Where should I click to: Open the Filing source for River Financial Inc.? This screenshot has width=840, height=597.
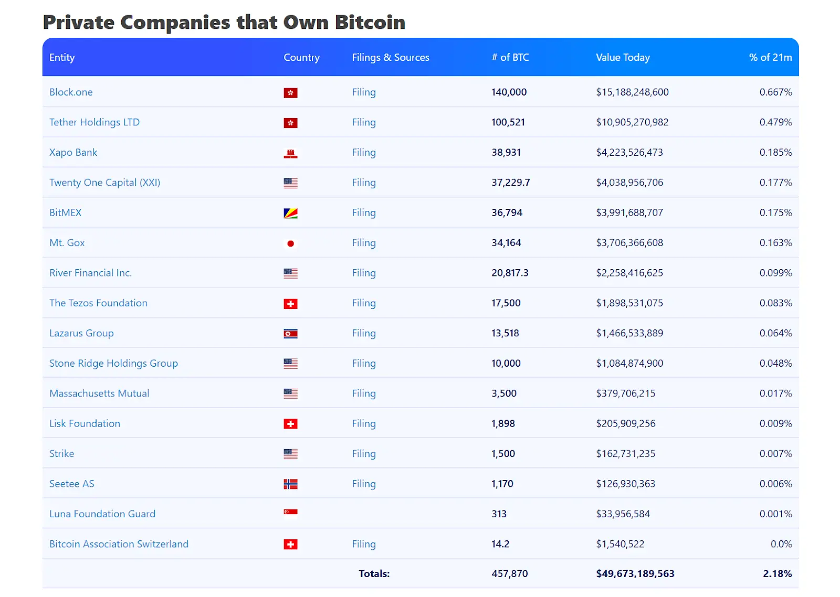point(364,273)
